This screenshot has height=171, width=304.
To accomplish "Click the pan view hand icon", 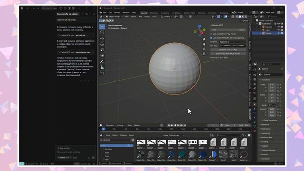I will point(204,44).
